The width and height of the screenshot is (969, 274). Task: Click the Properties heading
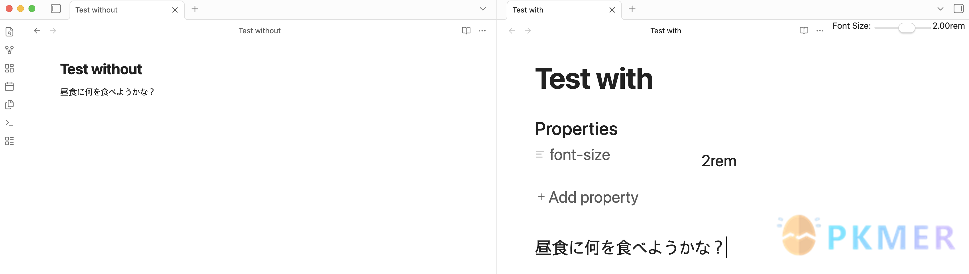(576, 129)
